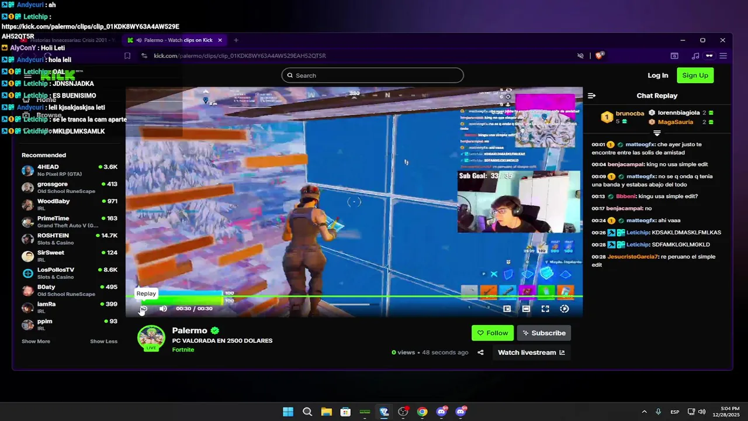Click the music note playlist icon in browser toolbar

click(x=695, y=56)
